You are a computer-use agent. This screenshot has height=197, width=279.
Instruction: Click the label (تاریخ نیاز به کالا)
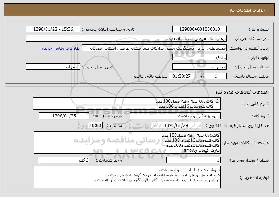[x=108, y=116]
